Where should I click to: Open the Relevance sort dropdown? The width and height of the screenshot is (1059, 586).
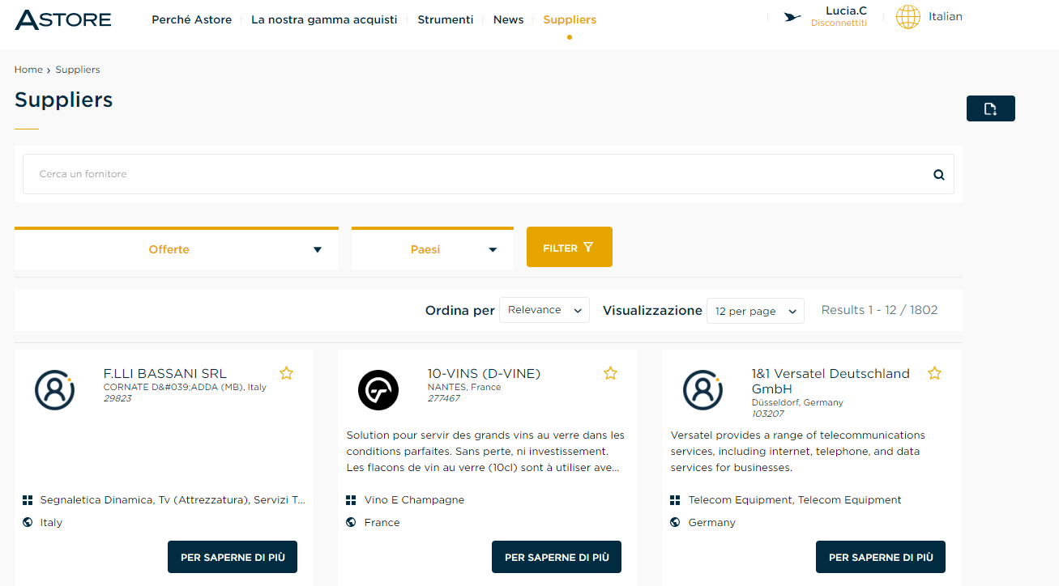click(544, 310)
